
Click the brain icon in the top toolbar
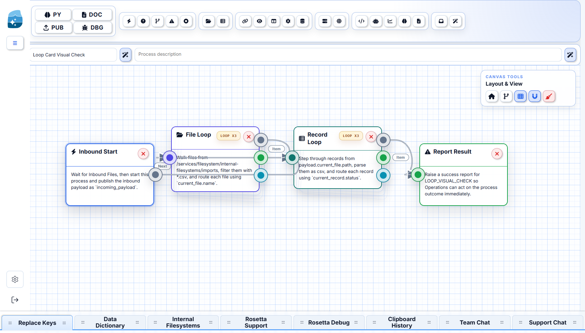[404, 21]
